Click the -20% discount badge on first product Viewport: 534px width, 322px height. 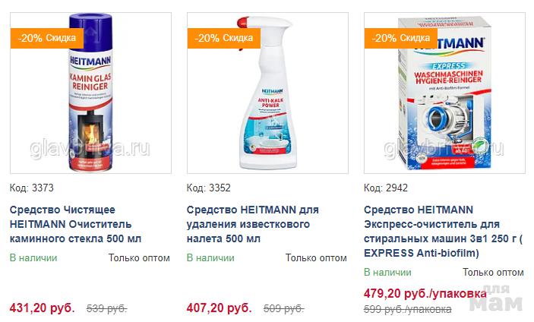pyautogui.click(x=45, y=37)
